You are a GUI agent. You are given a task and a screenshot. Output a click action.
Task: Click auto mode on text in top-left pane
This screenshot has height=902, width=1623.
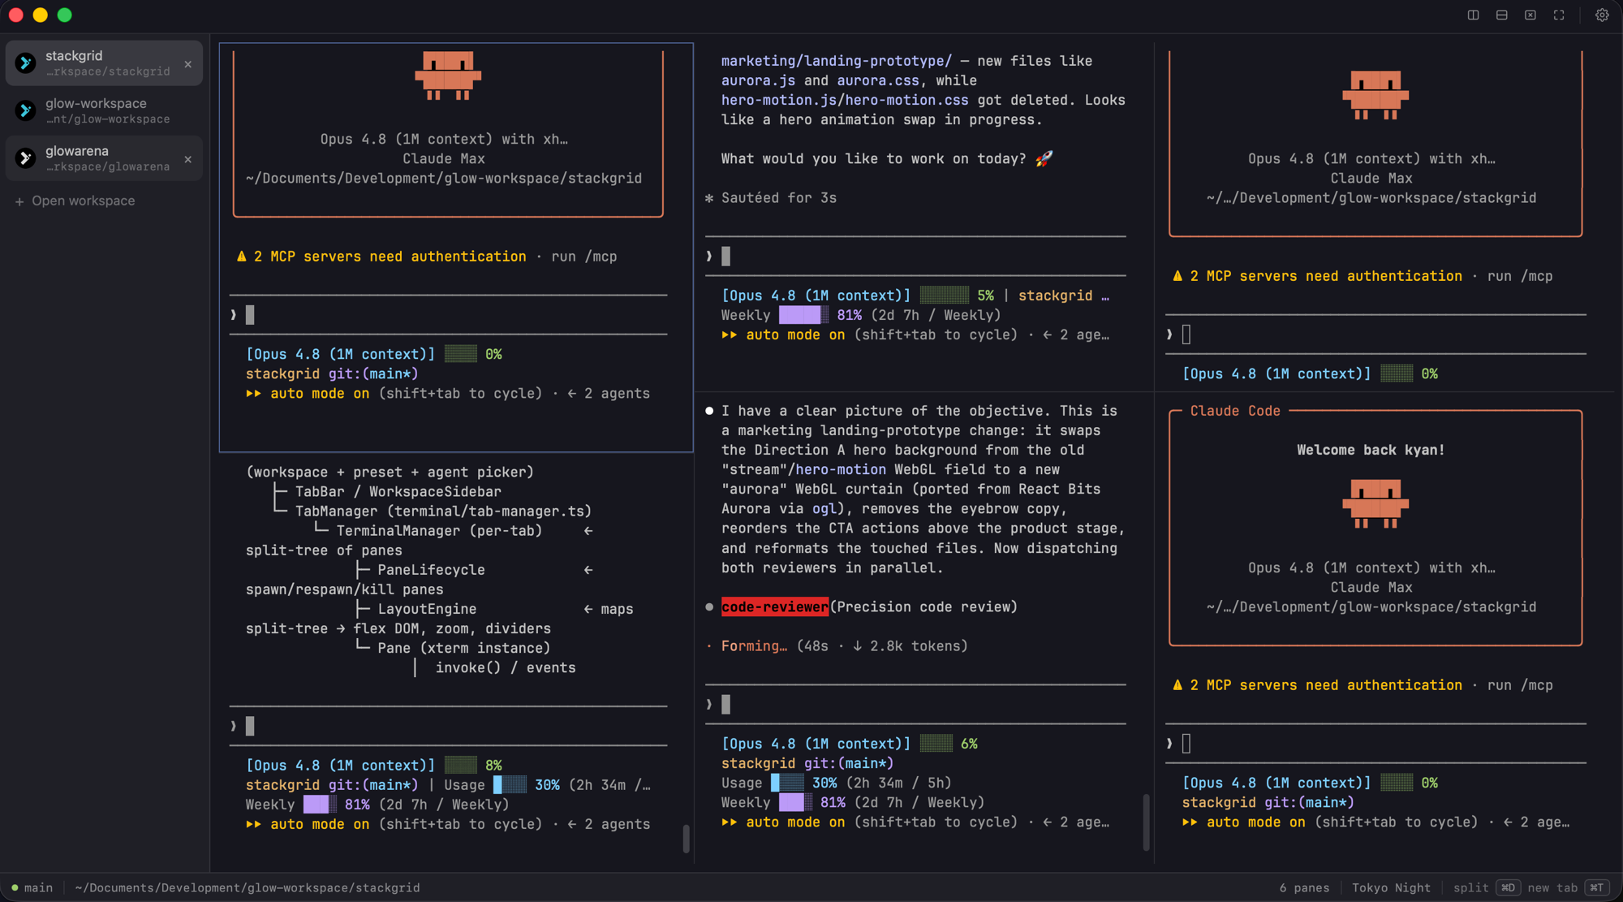point(319,394)
